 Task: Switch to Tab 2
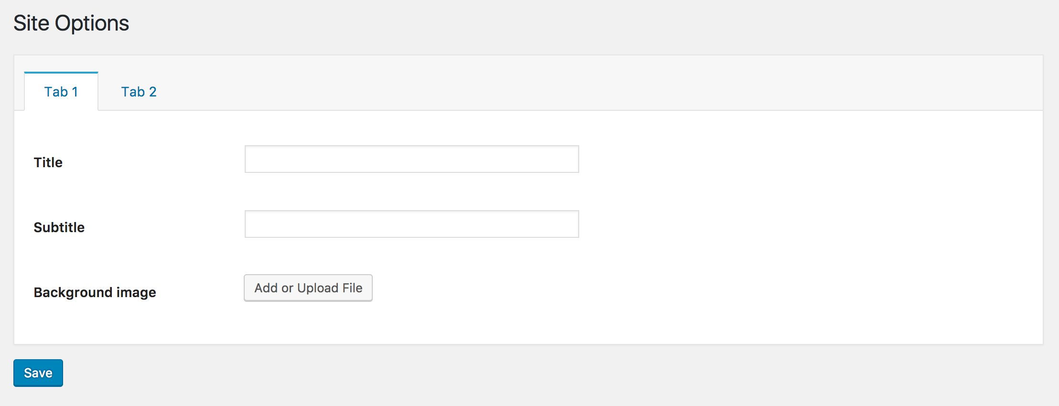[139, 92]
